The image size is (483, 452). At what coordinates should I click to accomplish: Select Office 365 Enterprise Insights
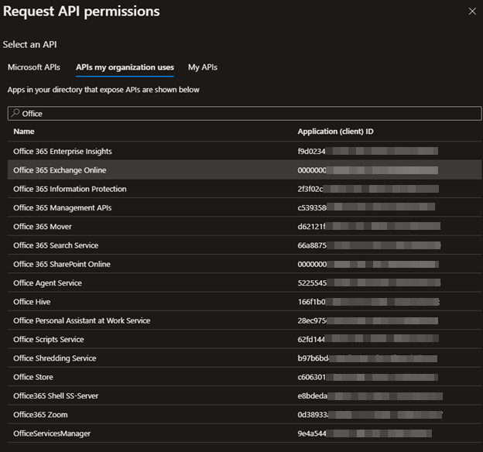63,152
